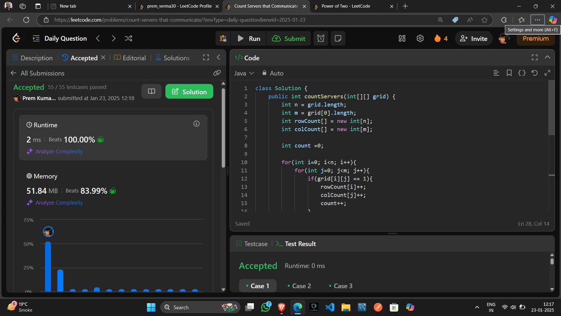This screenshot has width=561, height=316.
Task: Add this page to favorites star
Action: 484,20
